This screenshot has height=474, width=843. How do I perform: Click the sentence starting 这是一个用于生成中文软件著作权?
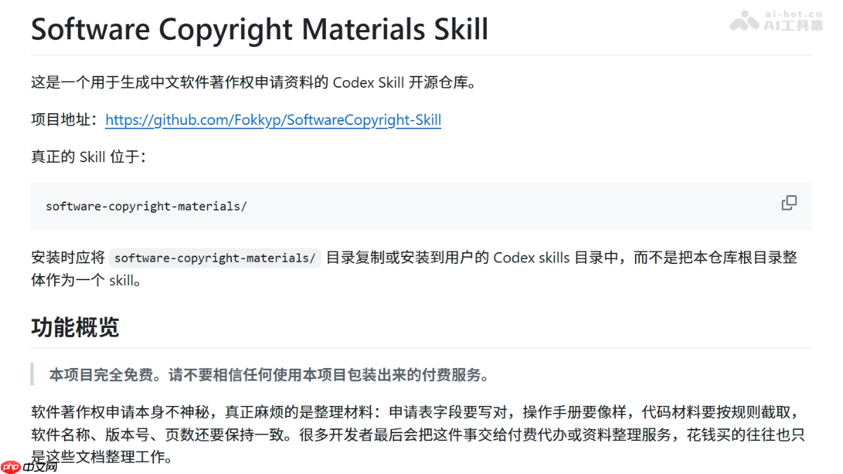[254, 82]
